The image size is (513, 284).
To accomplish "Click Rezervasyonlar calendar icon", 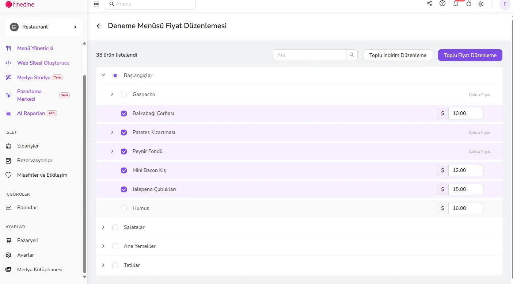I will [8, 161].
